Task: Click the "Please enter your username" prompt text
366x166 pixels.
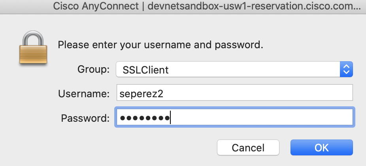Action: point(160,44)
